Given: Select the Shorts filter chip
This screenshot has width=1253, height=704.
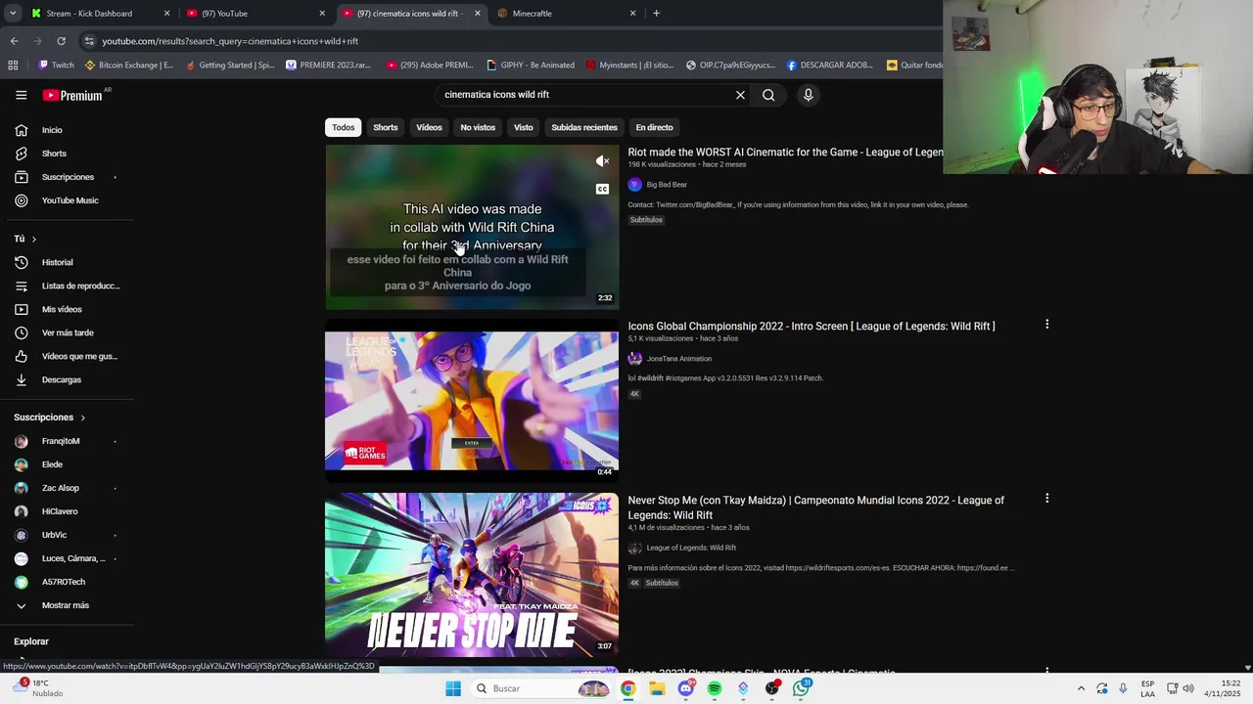Looking at the screenshot, I should (x=385, y=127).
